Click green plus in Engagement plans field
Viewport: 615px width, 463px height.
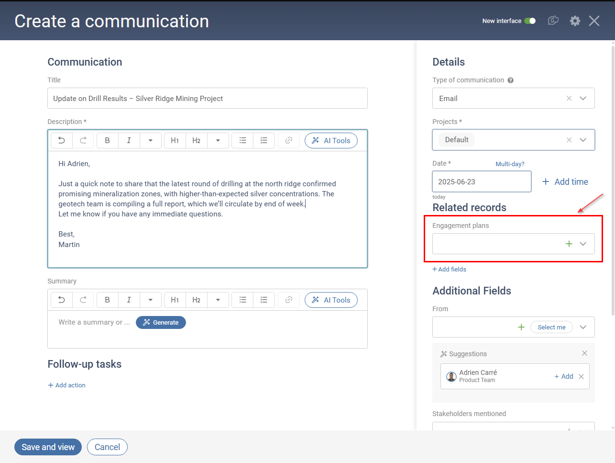tap(569, 244)
